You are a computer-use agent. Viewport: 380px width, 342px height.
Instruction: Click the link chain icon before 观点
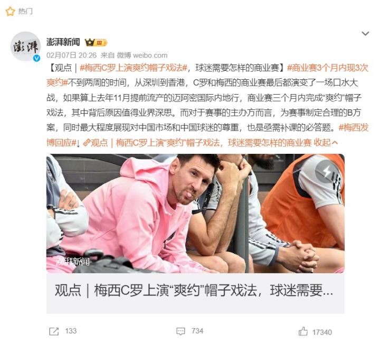point(87,143)
